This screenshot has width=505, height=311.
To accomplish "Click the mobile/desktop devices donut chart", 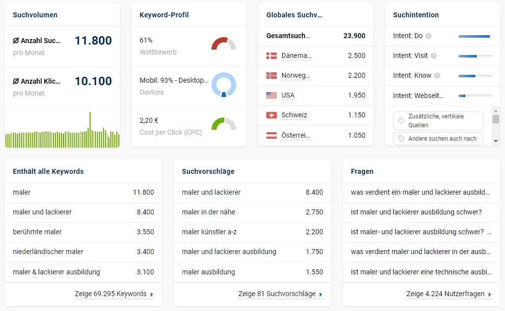I will coord(223,85).
